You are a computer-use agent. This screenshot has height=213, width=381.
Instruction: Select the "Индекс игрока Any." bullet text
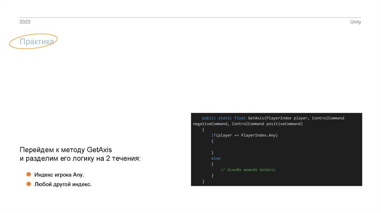pos(60,174)
